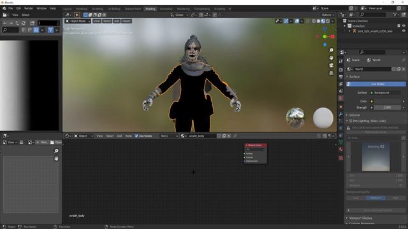
Task: Go to parent directory in file browser
Action: [17, 23]
